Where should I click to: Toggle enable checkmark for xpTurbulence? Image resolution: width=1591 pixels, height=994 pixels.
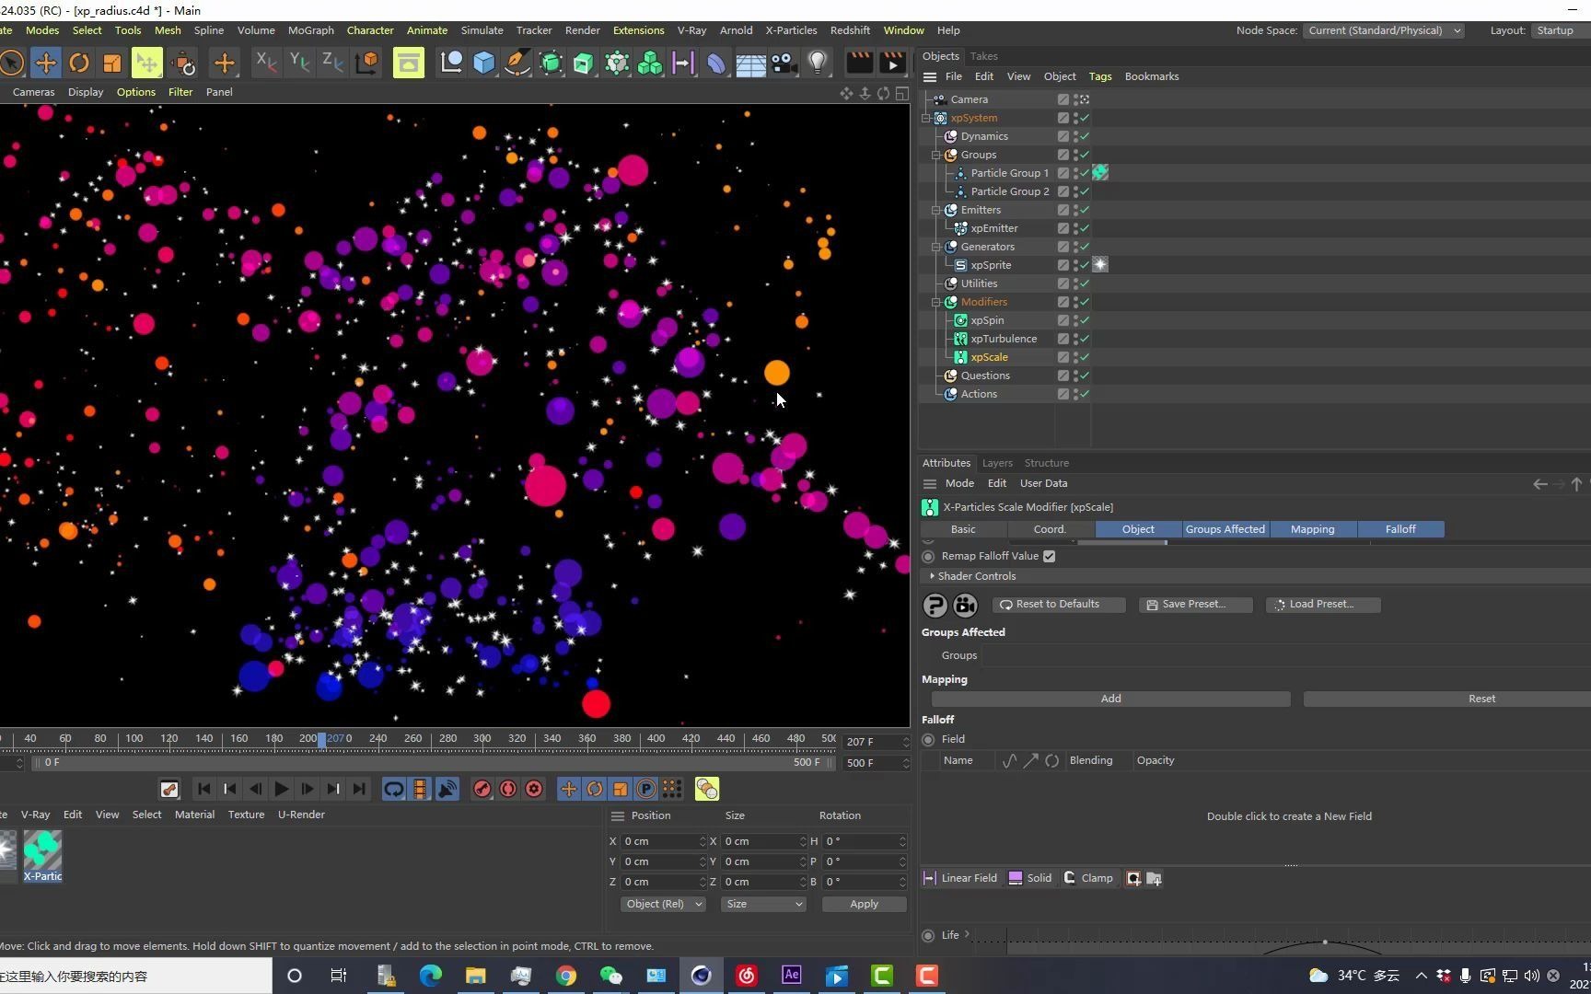(1085, 339)
